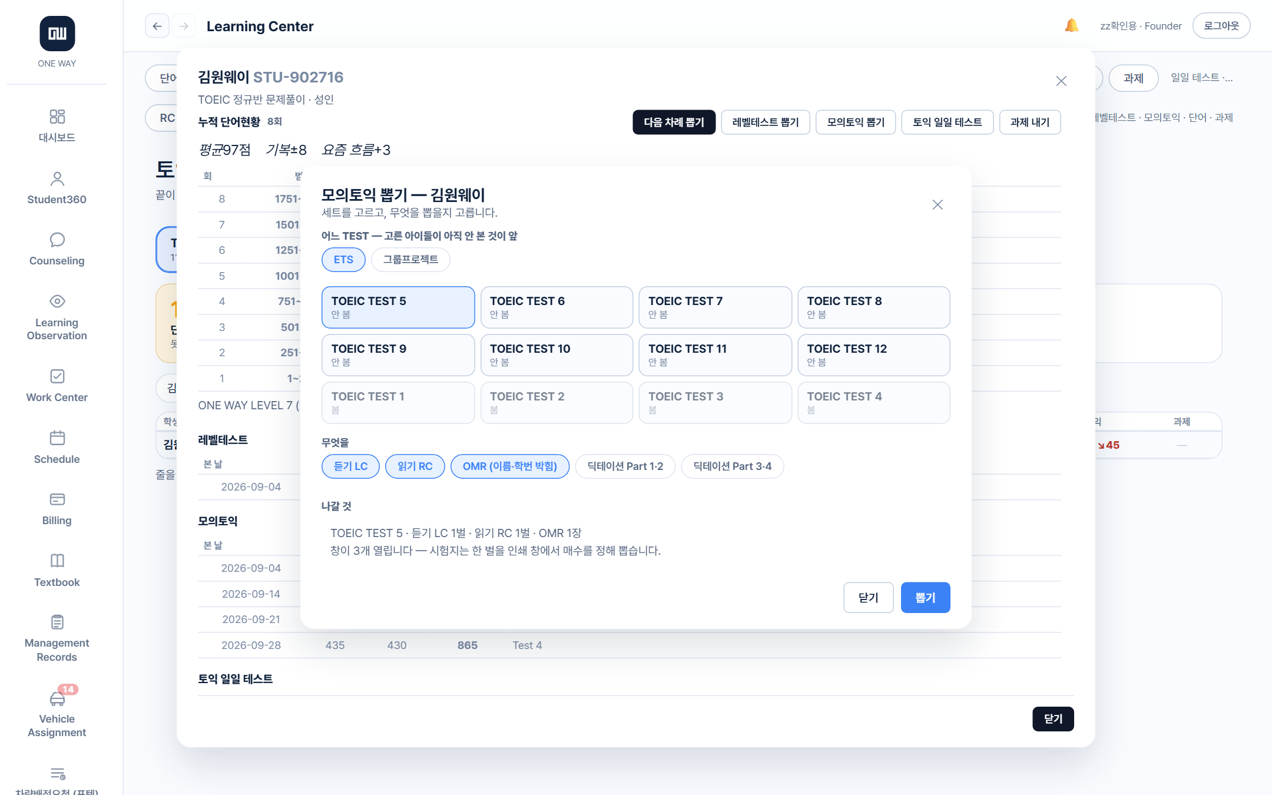This screenshot has width=1272, height=795.
Task: Open Schedule calendar icon
Action: pyautogui.click(x=57, y=438)
